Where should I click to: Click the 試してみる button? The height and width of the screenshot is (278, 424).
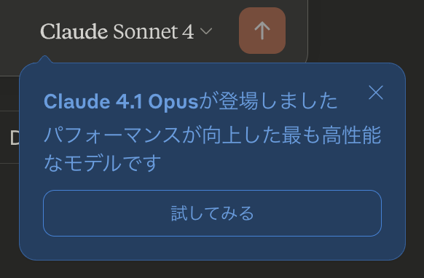(212, 213)
